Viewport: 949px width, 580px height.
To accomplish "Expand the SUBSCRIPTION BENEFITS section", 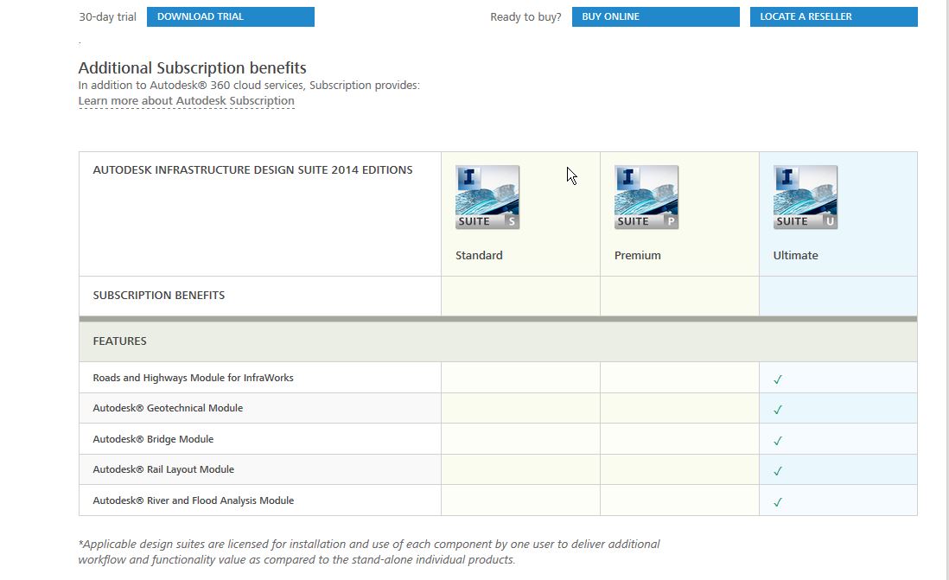I will pos(158,295).
